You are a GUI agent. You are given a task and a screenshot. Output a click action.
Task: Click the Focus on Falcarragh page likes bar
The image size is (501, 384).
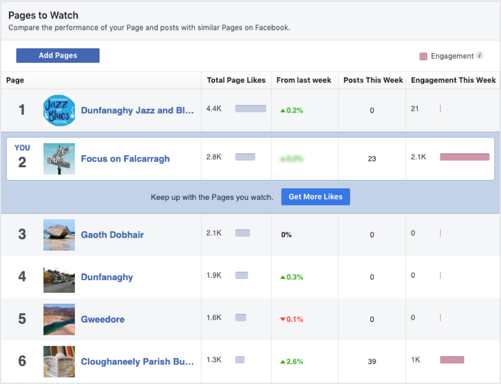245,157
